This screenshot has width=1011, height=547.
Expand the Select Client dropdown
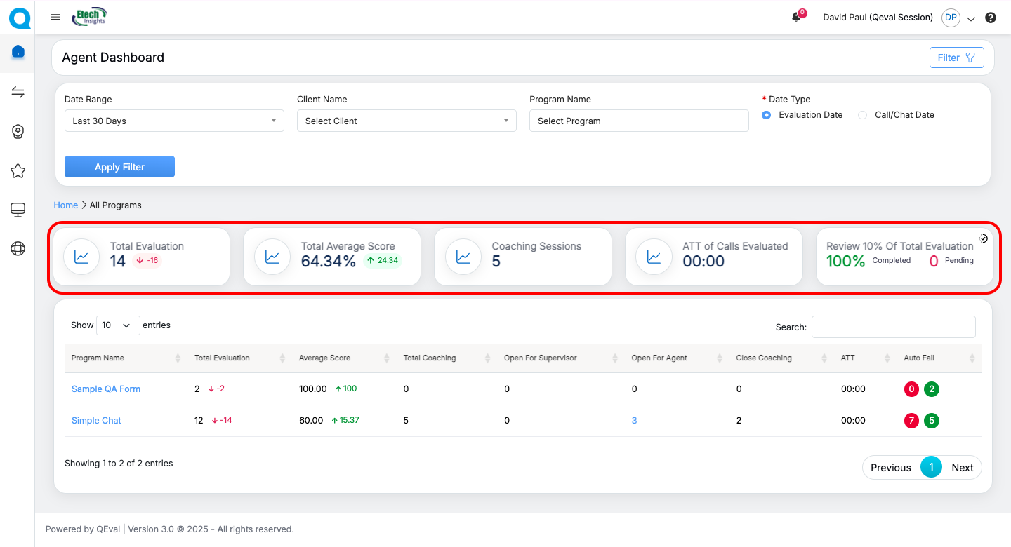point(407,121)
